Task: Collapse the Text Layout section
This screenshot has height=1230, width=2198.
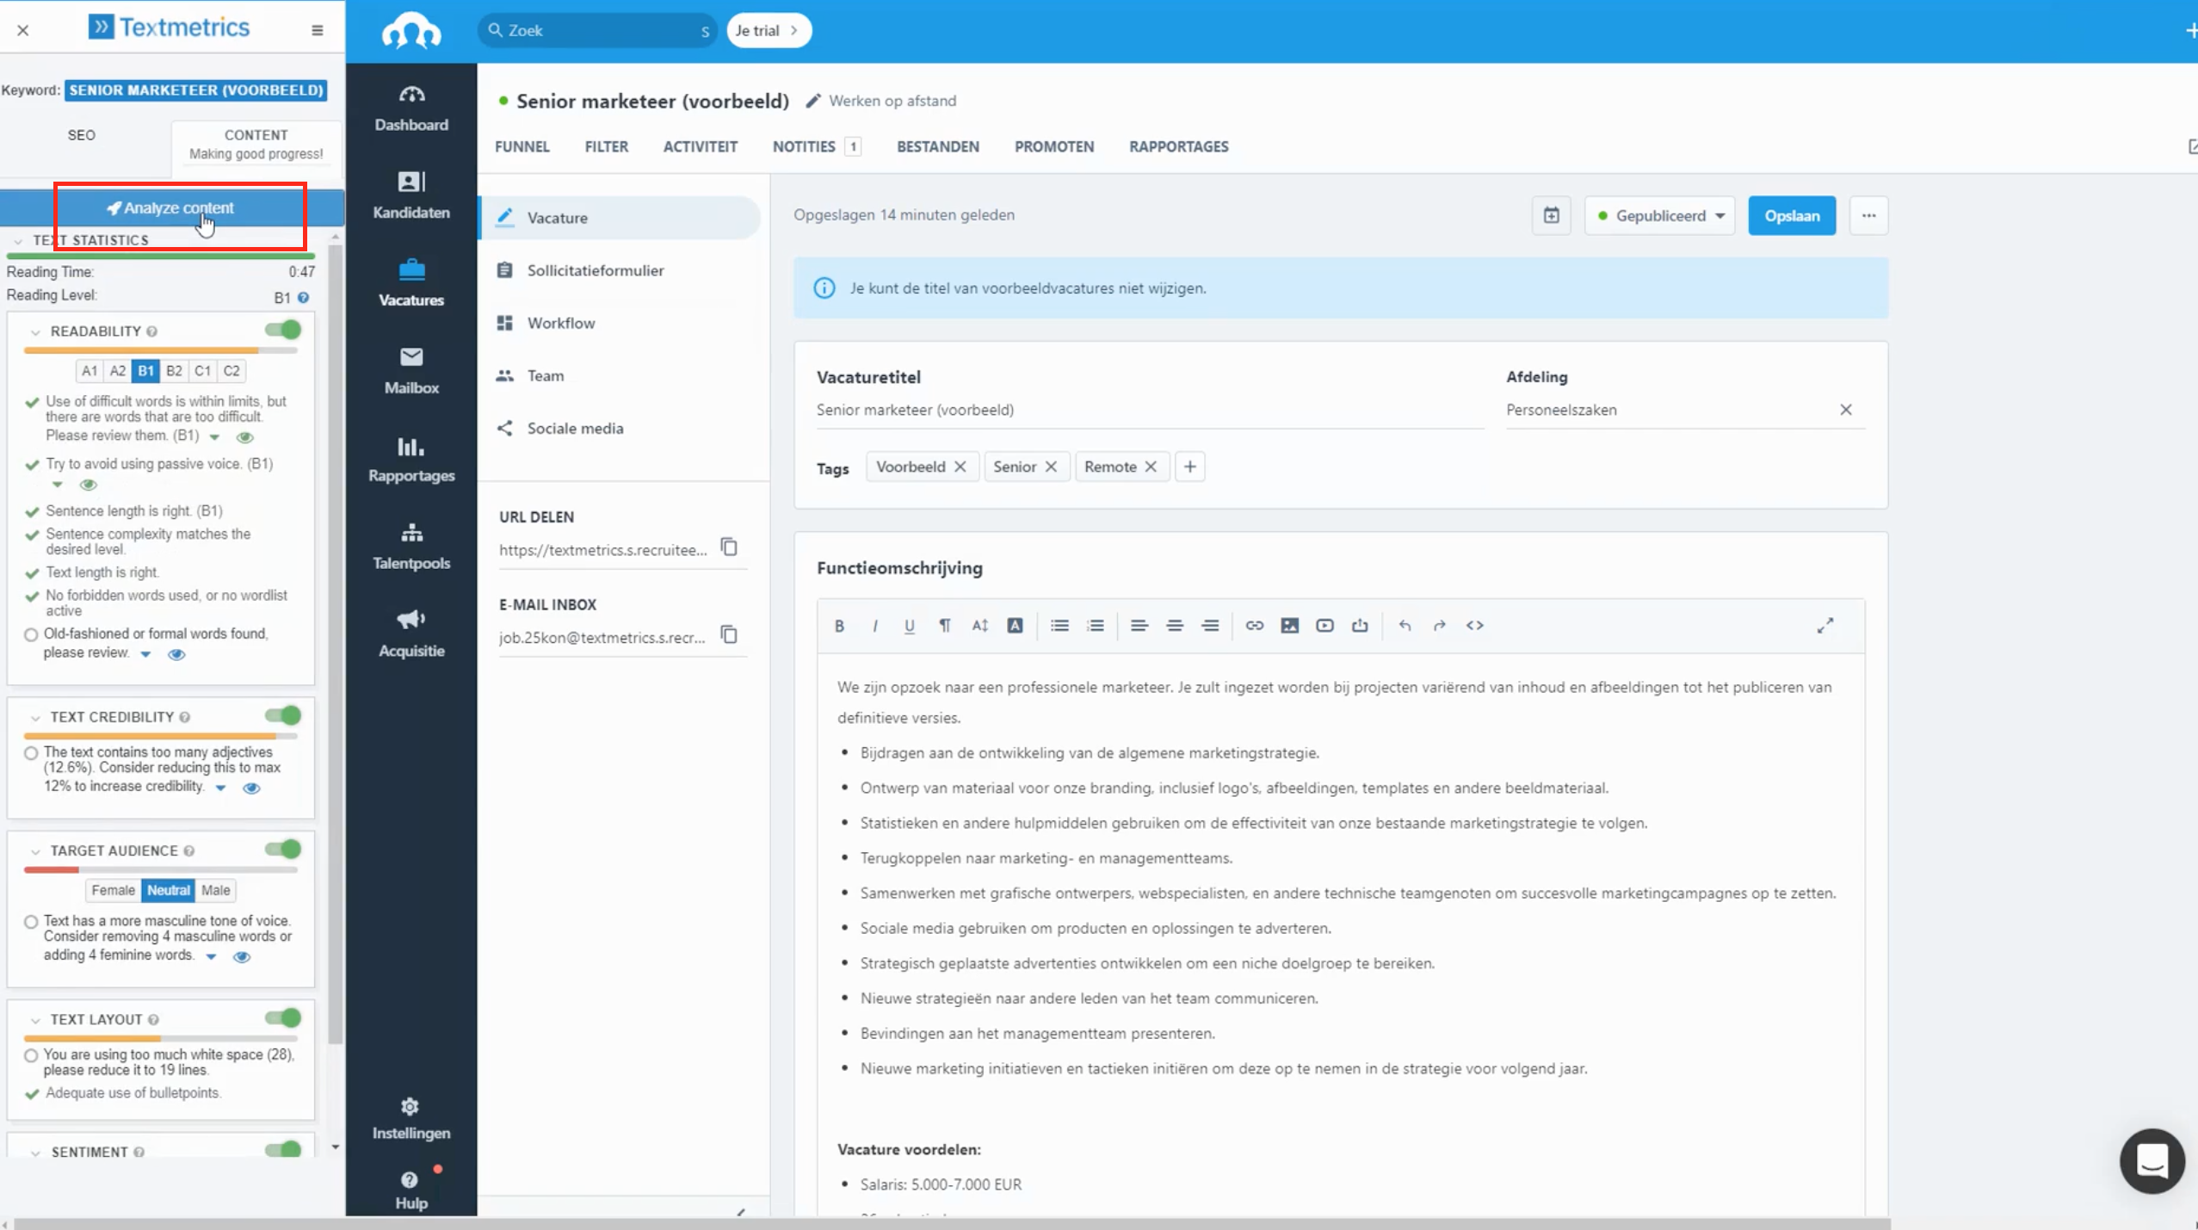Action: pyautogui.click(x=35, y=1020)
